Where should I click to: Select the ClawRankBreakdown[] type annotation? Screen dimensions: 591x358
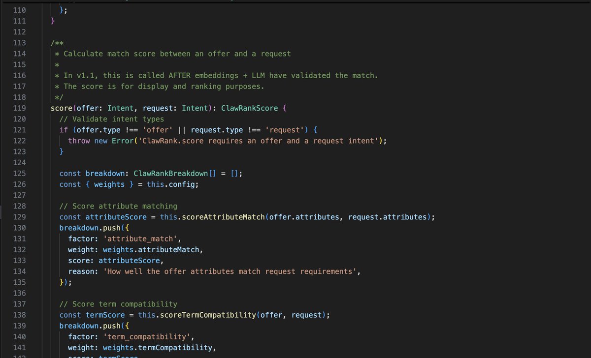point(175,174)
